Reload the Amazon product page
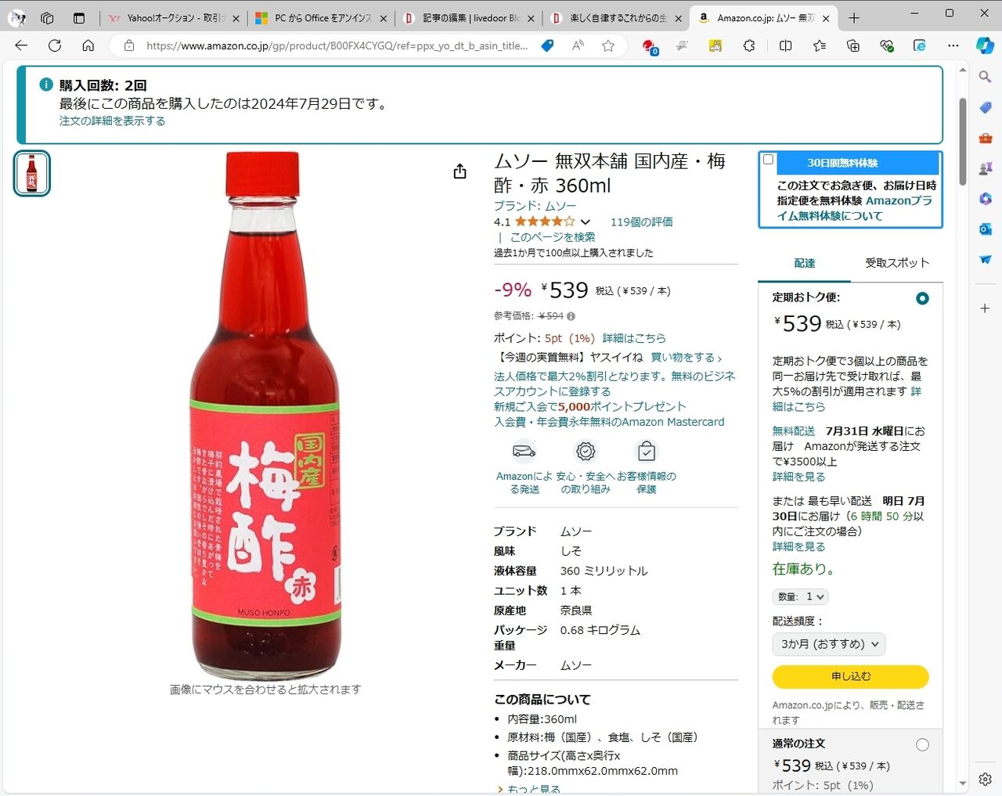Viewport: 1002px width, 796px height. pos(55,45)
